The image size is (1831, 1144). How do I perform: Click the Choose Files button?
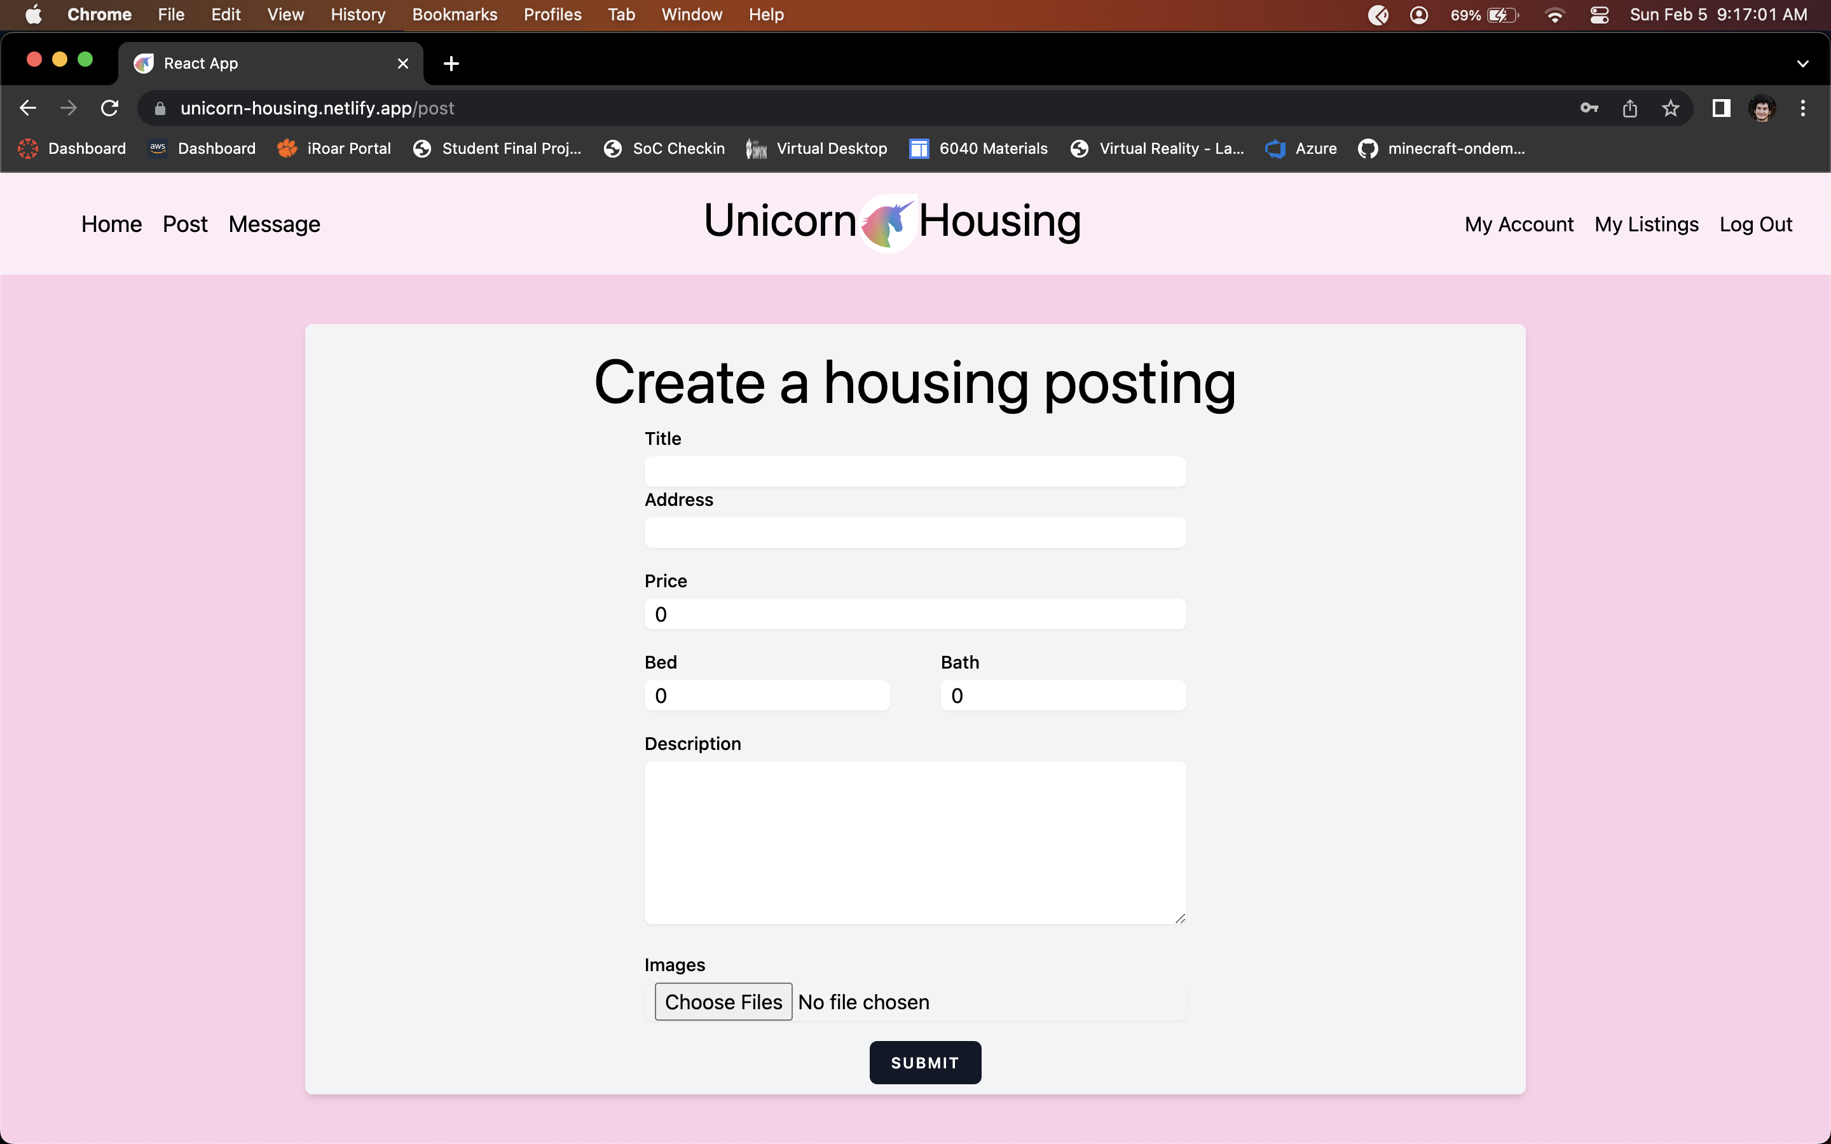pos(723,1001)
